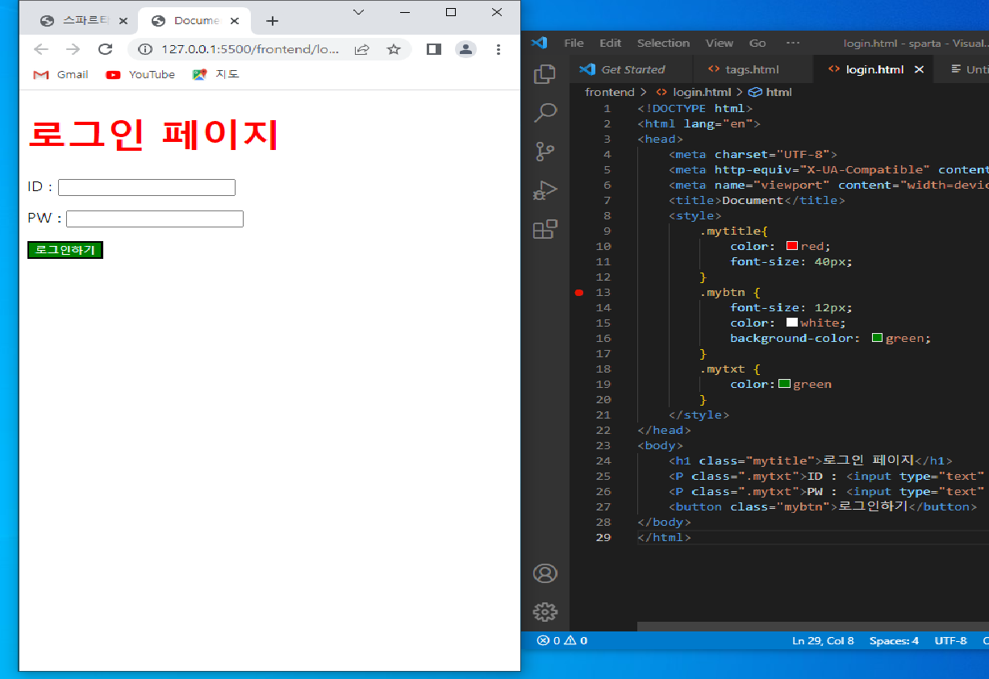Screen dimensions: 989x679
Task: Open red color swatch on line 10
Action: 791,246
